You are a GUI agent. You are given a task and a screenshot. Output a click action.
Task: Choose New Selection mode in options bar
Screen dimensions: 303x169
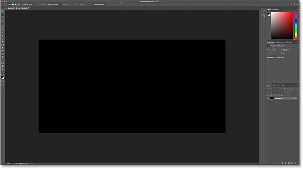pyautogui.click(x=10, y=4)
